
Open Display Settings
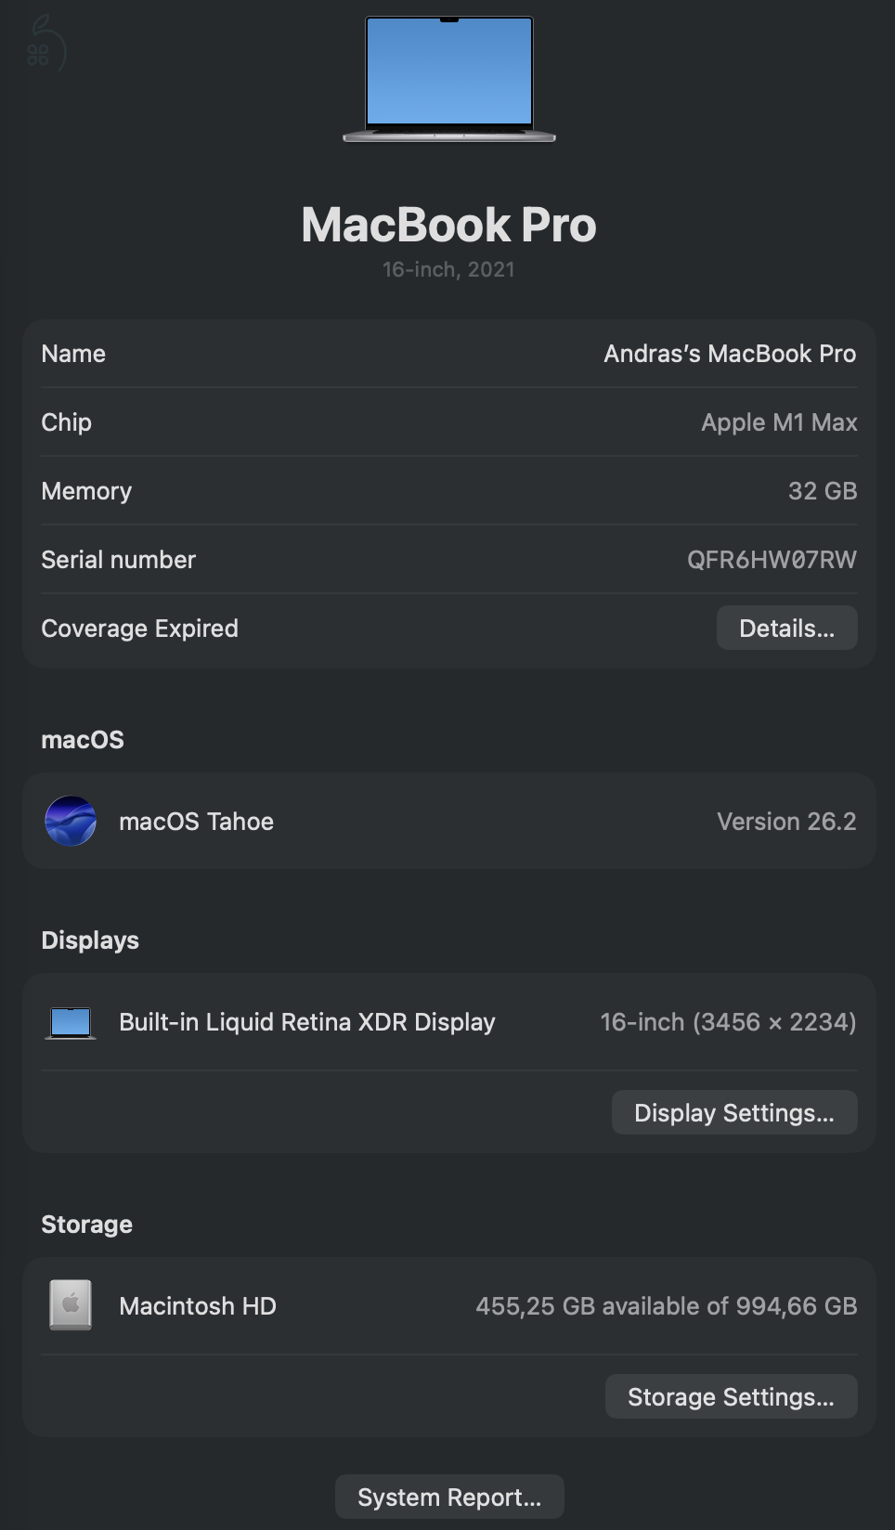point(733,1112)
